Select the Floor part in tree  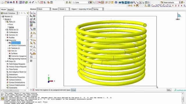[x=11, y=24]
